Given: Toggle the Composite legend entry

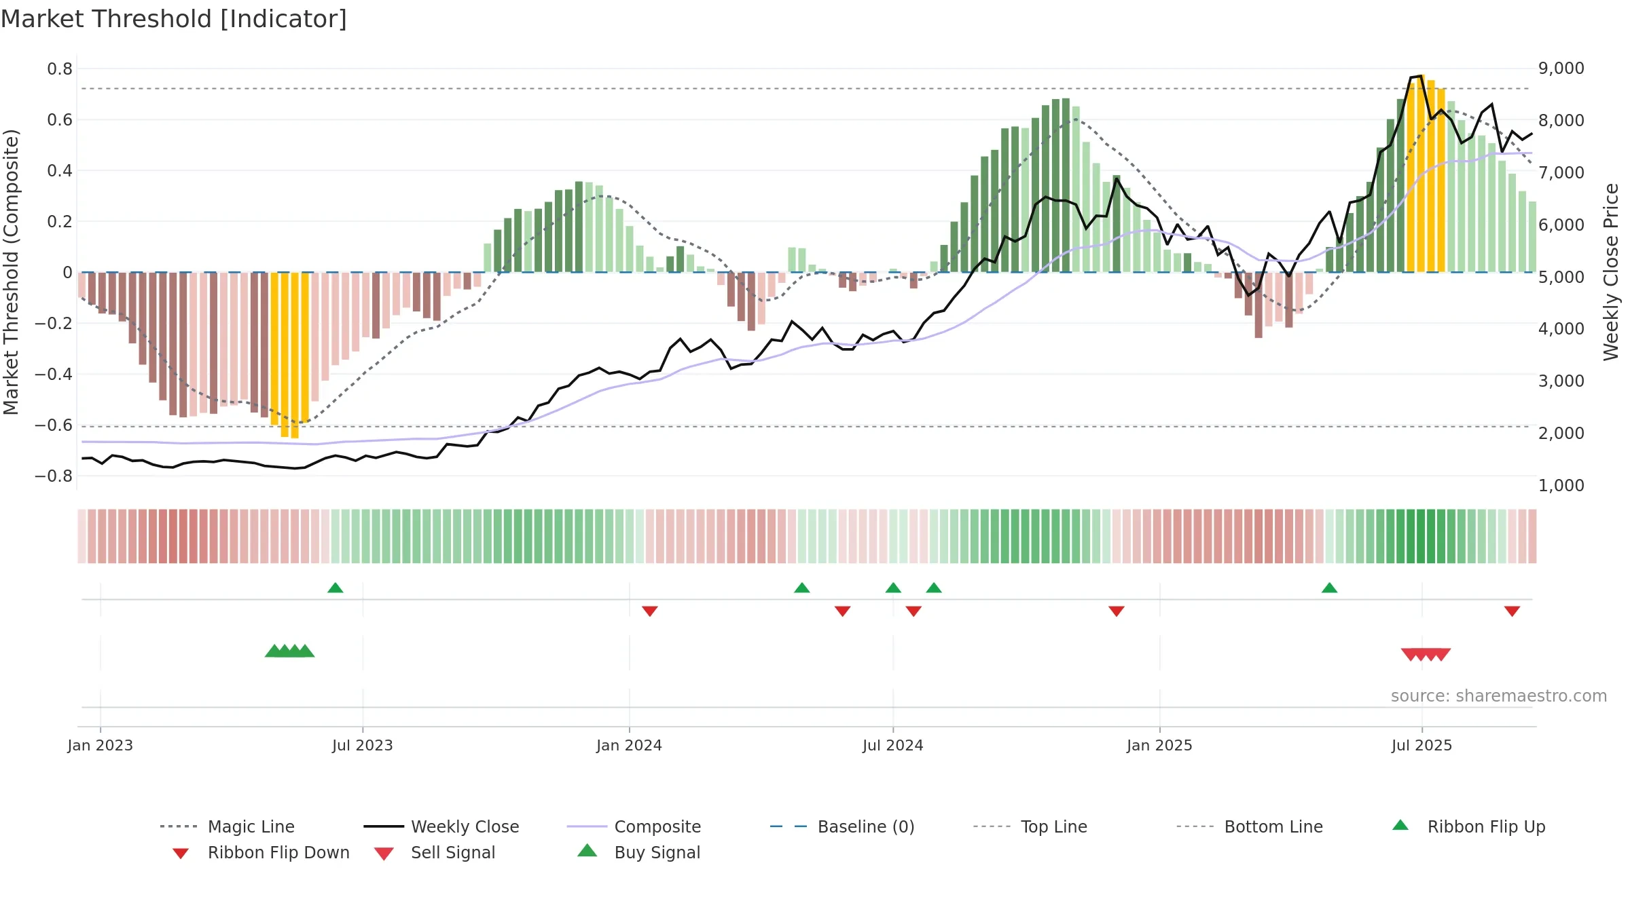Looking at the screenshot, I should coord(634,826).
